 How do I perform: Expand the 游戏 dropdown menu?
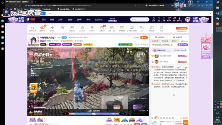coord(79,19)
